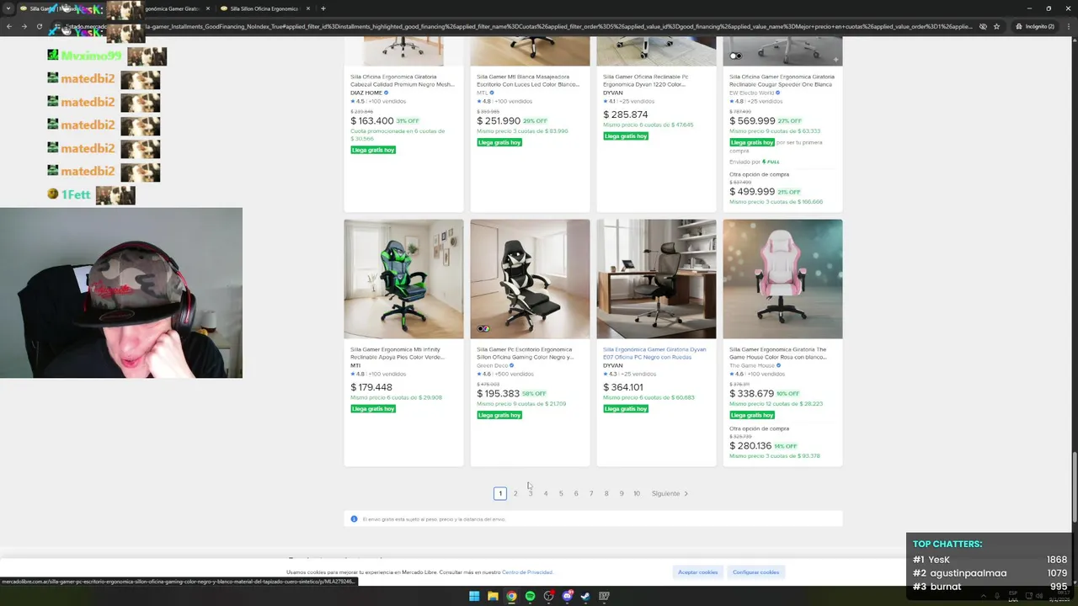Click the $ 569.999 price
This screenshot has height=606, width=1078.
coord(752,121)
